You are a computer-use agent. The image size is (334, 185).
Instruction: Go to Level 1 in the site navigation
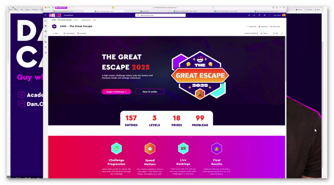(76, 20)
